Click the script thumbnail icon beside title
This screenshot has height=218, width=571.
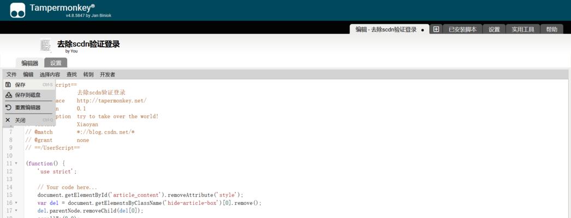45,46
